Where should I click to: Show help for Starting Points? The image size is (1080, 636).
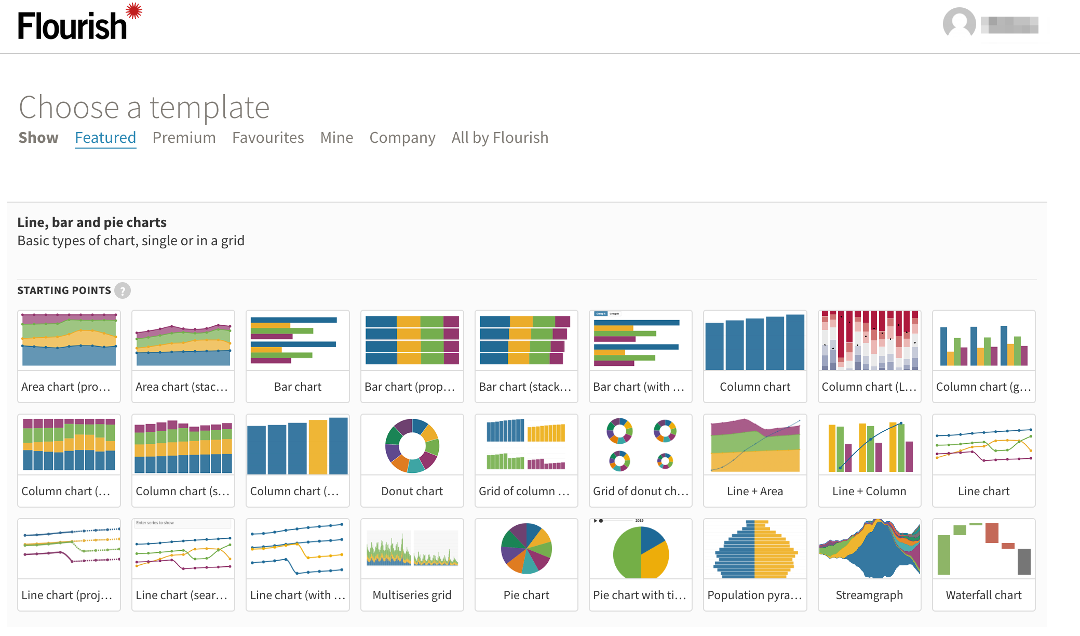pos(123,290)
